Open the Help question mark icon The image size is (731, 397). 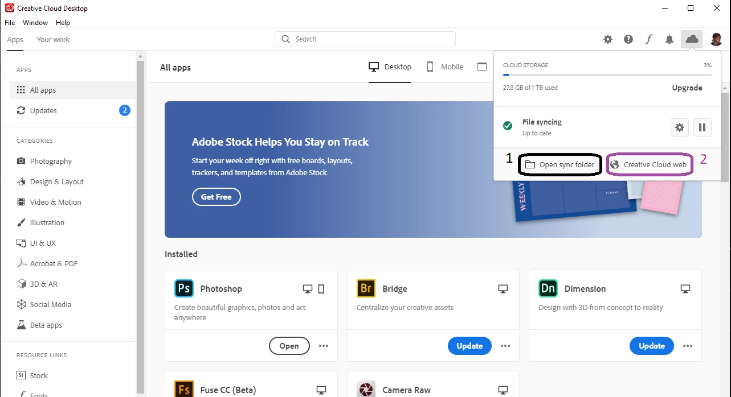tap(628, 39)
